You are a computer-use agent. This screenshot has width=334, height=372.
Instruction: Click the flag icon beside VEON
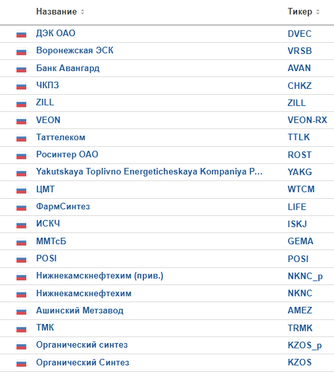[21, 120]
